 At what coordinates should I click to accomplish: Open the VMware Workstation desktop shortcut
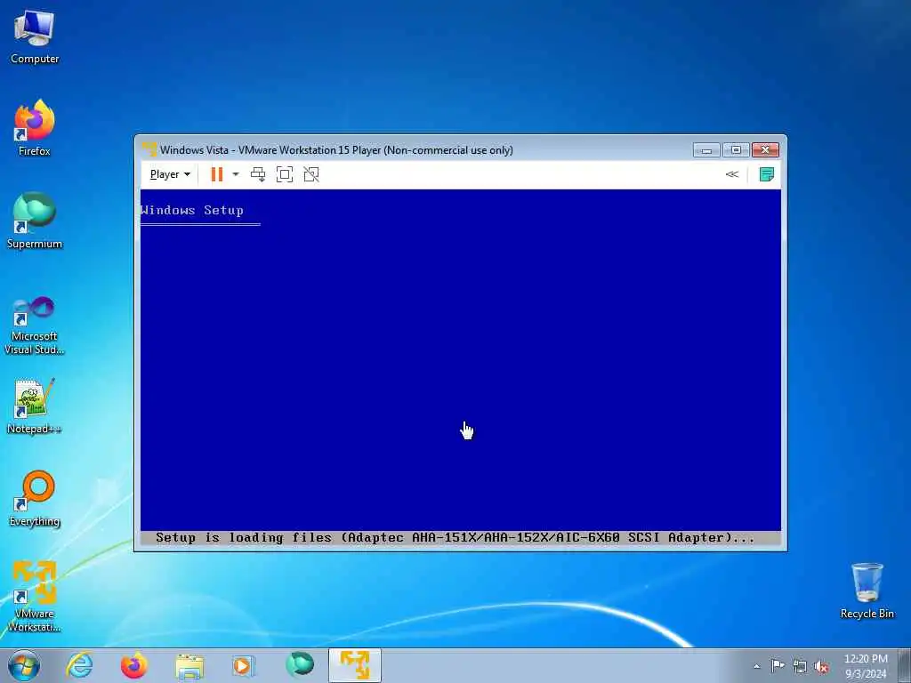(x=35, y=596)
